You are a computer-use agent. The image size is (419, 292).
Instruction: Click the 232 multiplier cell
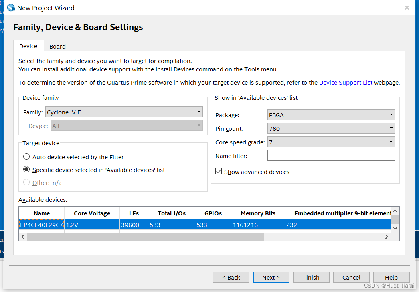point(338,225)
